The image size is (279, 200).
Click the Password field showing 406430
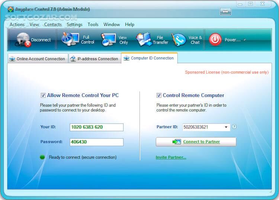[97, 142]
